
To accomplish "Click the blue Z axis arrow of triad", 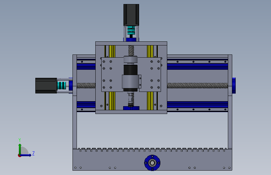I will pos(26,155).
